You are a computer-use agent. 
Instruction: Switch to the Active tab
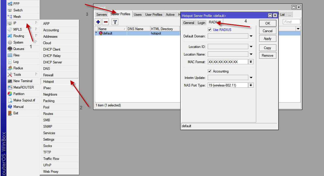point(170,15)
